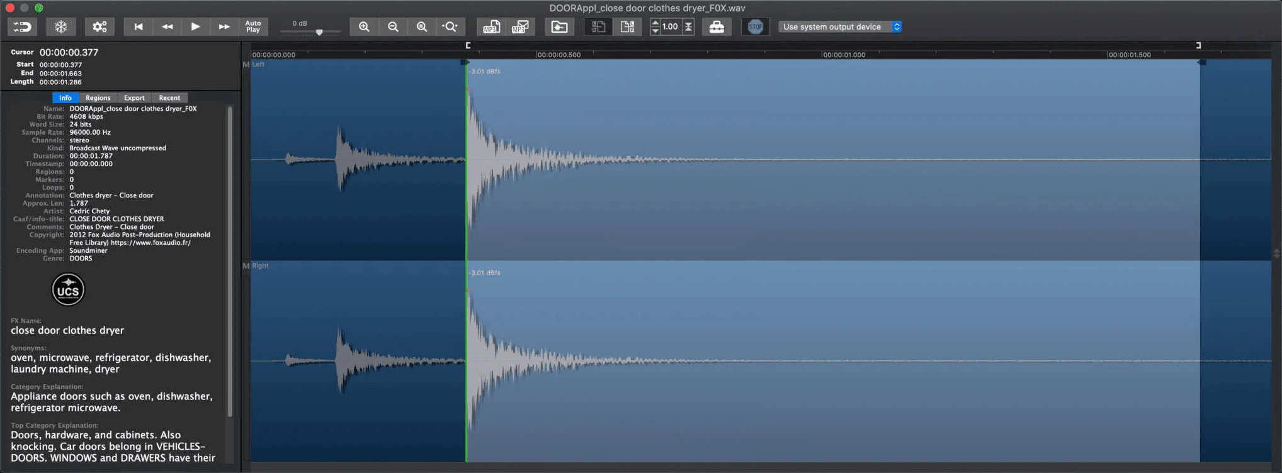This screenshot has width=1282, height=473.
Task: Click the Left channel -3.01 dBfs label
Action: (x=484, y=71)
